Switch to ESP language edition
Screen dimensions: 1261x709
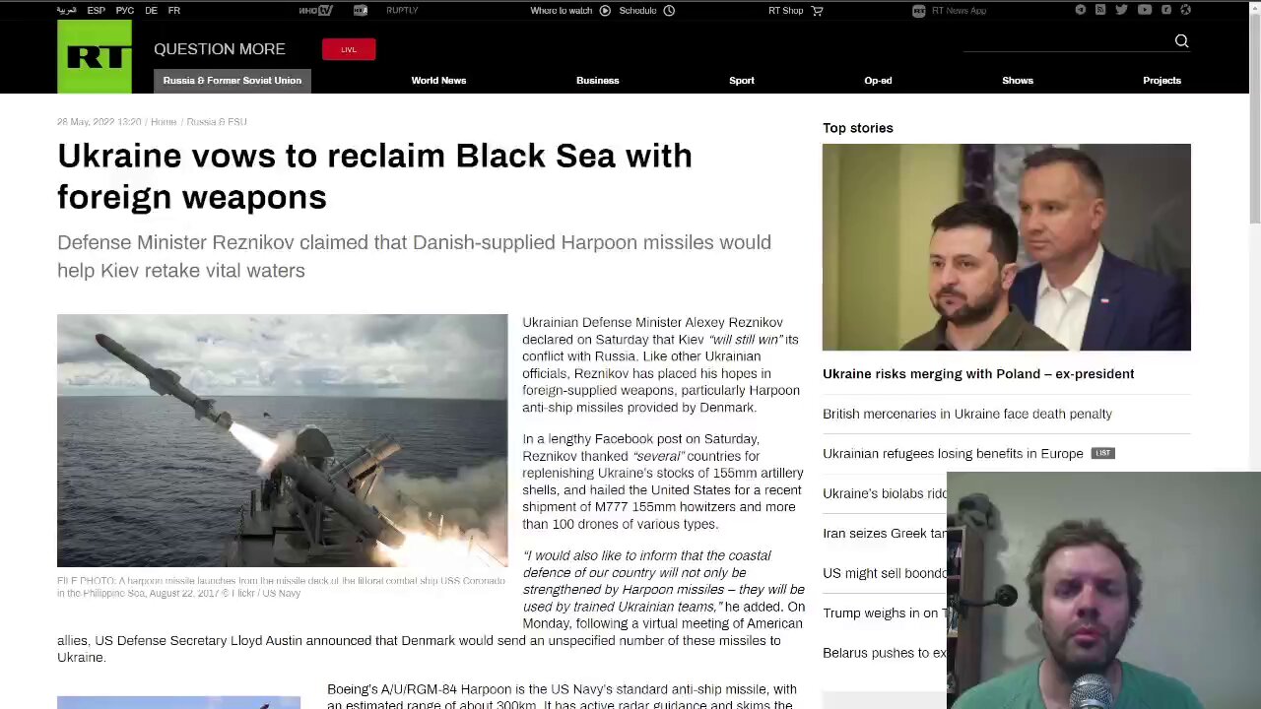(97, 10)
